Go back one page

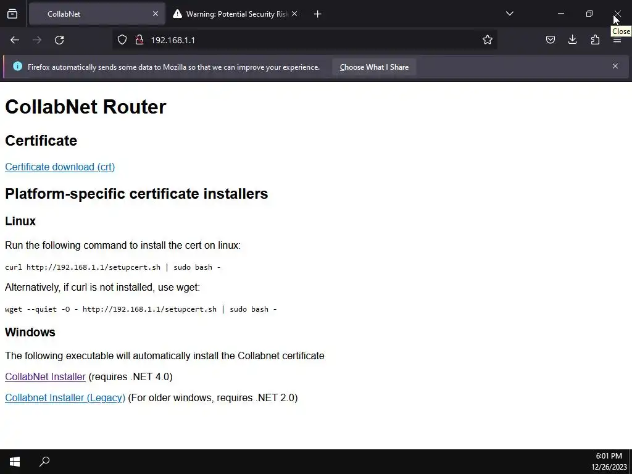click(15, 40)
